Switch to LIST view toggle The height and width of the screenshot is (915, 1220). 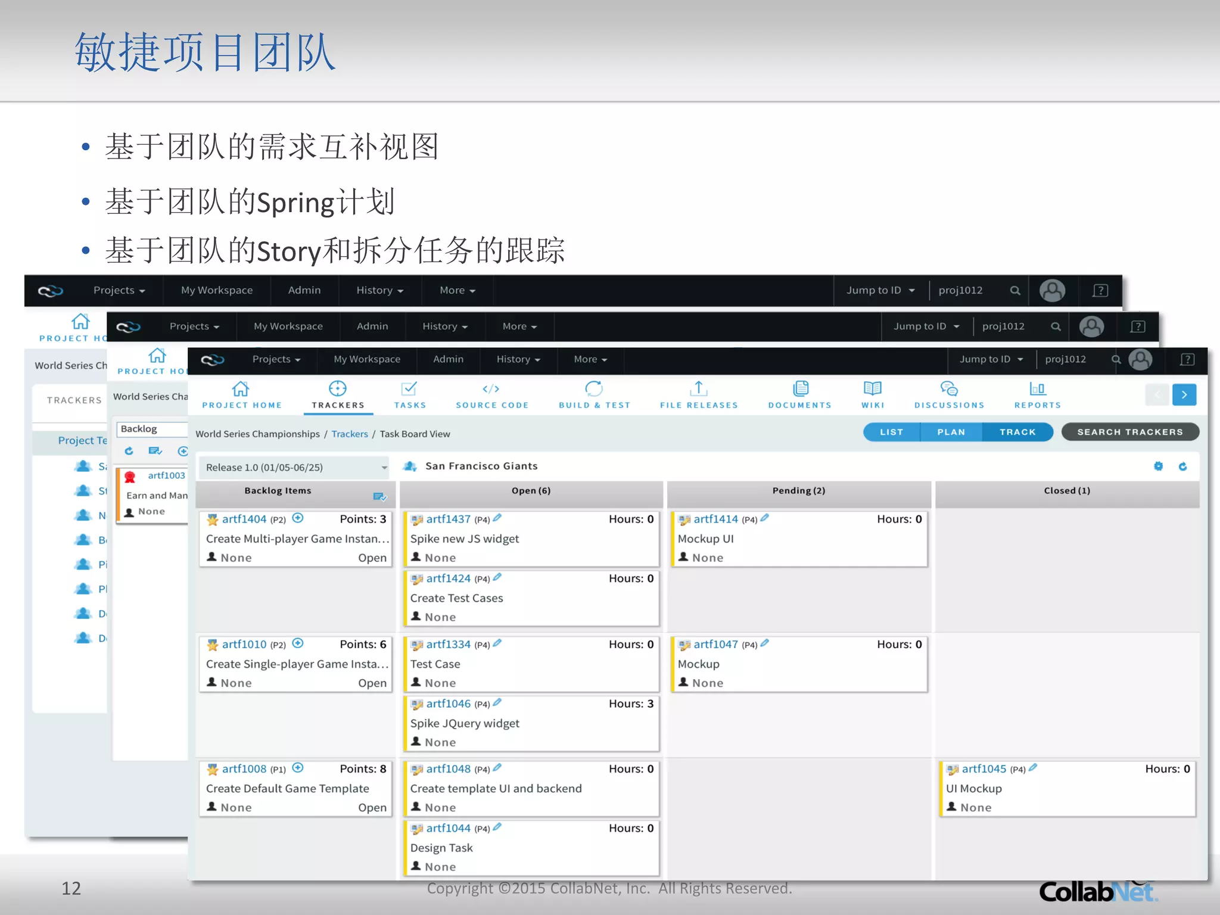[891, 432]
